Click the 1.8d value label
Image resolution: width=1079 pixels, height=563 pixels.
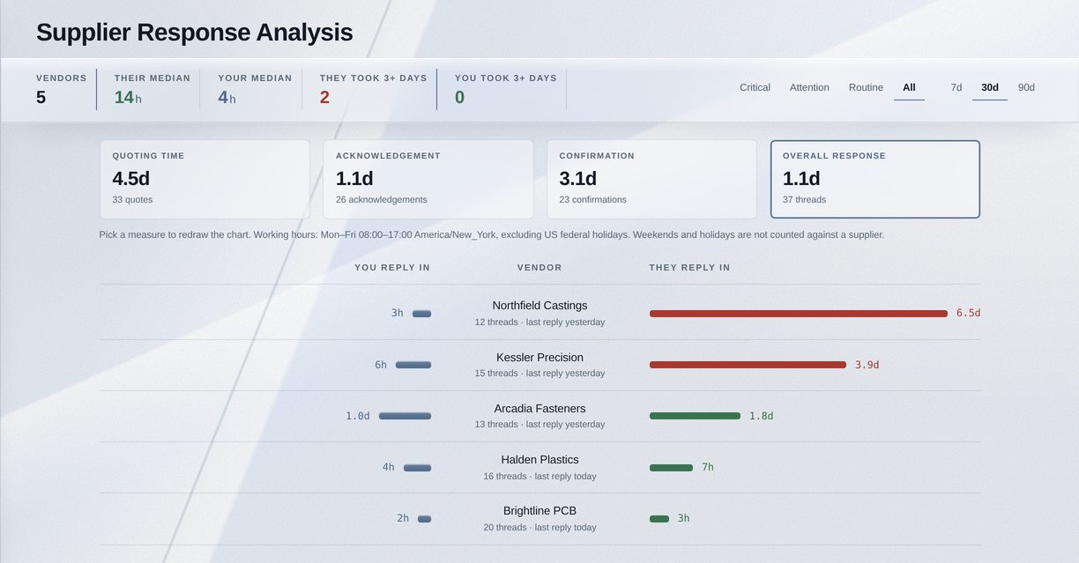(761, 416)
